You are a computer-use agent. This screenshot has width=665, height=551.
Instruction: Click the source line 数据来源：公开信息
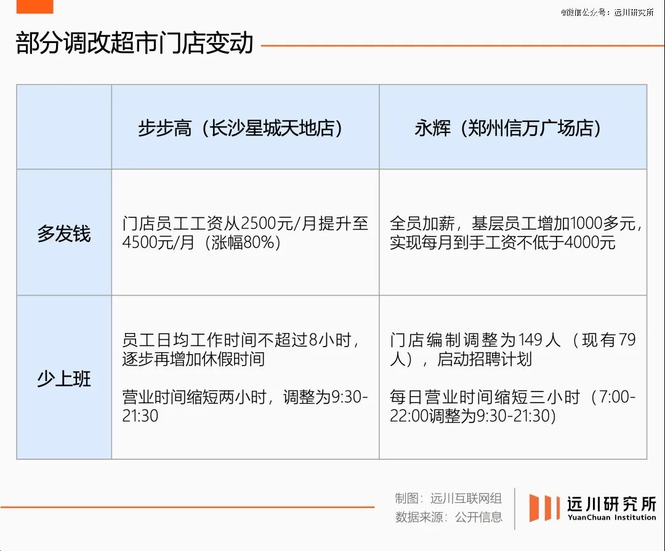point(449,517)
